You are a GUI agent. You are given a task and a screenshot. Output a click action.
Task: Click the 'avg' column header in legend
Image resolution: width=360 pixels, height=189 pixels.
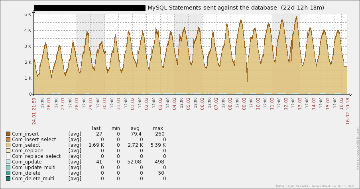pos(135,129)
